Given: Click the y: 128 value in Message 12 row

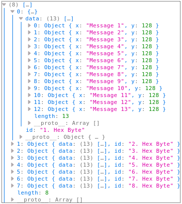Looking at the screenshot, I should tap(154, 102).
